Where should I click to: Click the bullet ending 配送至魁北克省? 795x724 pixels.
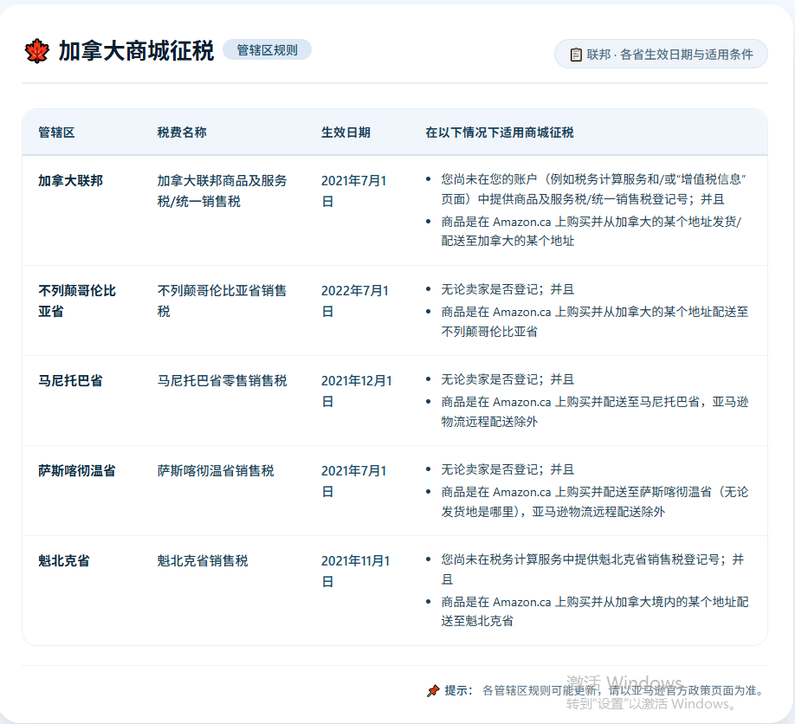[595, 611]
